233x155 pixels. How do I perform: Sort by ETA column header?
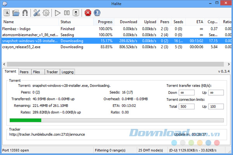tap(195, 22)
